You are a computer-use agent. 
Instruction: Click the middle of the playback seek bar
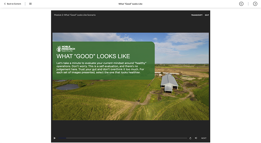[x=122, y=138]
